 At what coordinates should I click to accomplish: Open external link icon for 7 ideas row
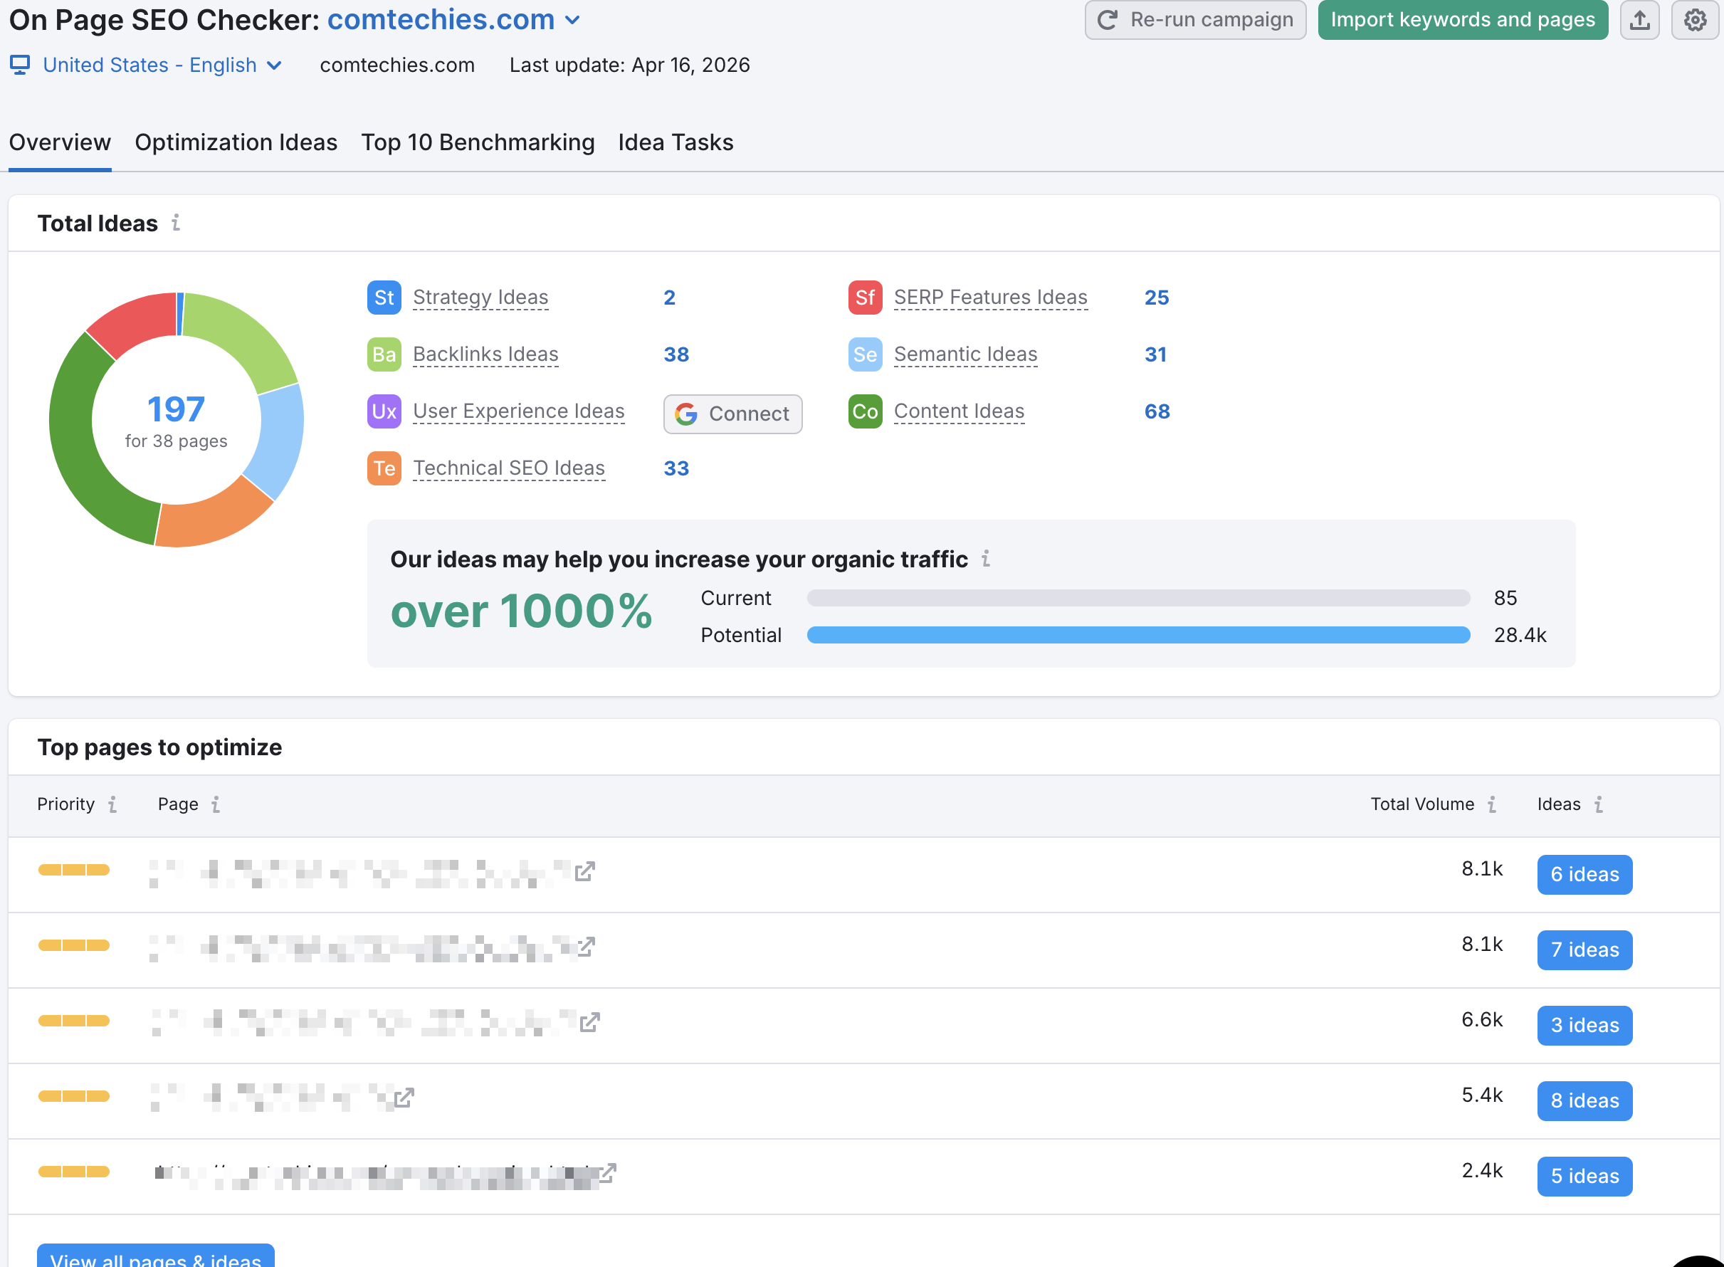coord(586,947)
